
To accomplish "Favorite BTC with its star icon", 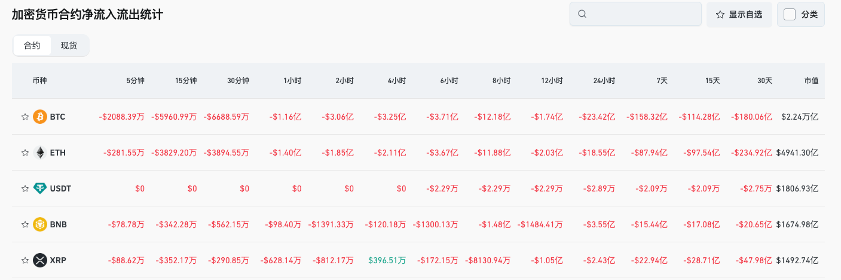I will (25, 117).
